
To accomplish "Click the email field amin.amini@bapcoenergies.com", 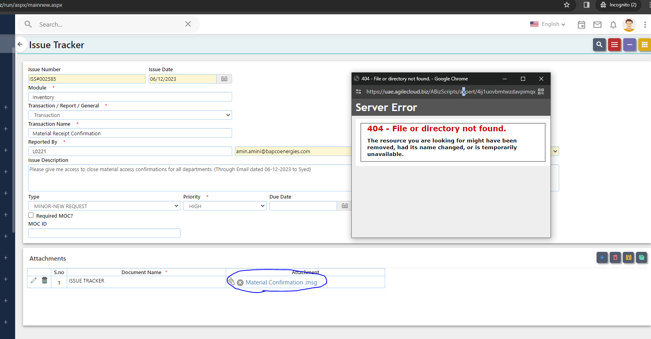I will (293, 151).
